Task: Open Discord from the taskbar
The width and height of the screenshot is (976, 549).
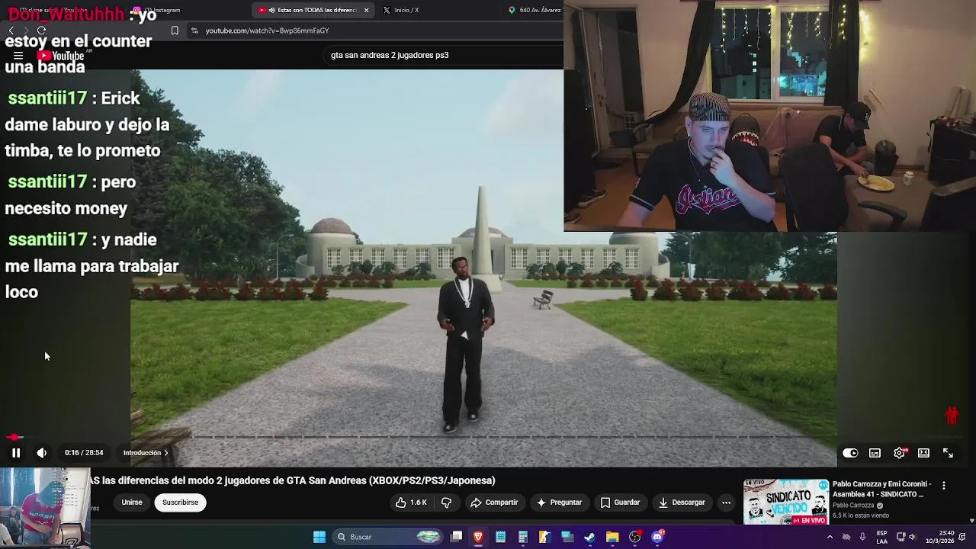Action: tap(658, 537)
